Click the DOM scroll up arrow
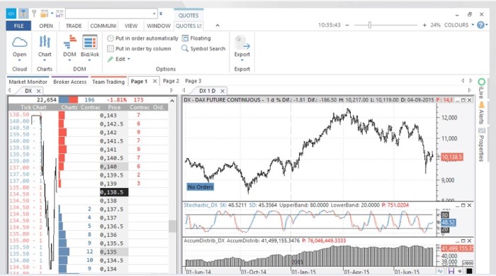This screenshot has height=276, width=496. pos(172,101)
